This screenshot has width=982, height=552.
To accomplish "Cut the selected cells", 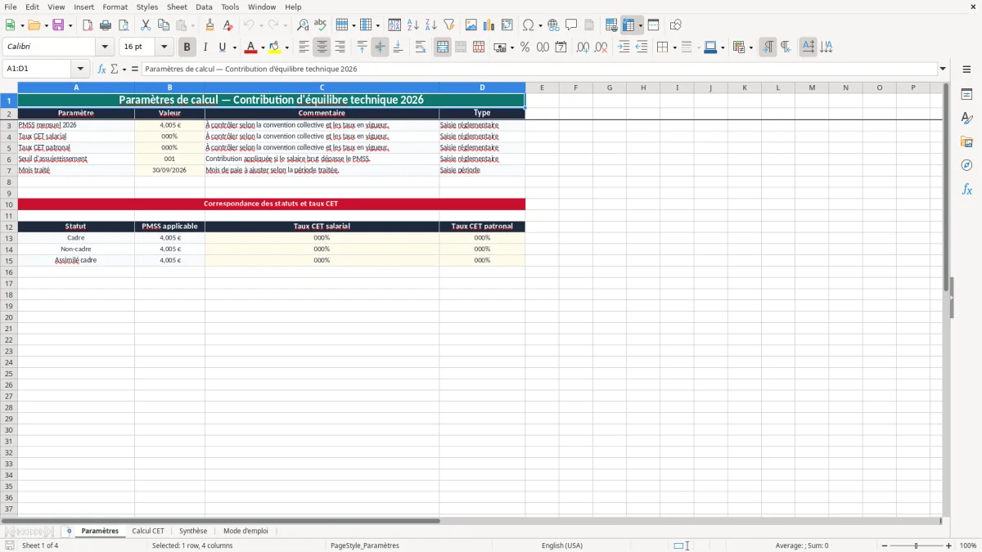I will pos(146,25).
